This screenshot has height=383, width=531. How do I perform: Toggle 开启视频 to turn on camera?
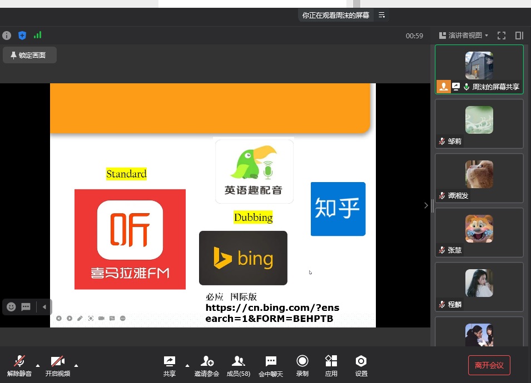pos(58,365)
